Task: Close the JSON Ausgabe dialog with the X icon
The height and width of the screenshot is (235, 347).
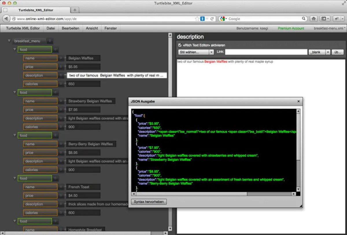Action: point(298,101)
